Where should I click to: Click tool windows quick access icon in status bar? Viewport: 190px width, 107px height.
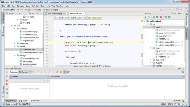pyautogui.click(x=4, y=104)
